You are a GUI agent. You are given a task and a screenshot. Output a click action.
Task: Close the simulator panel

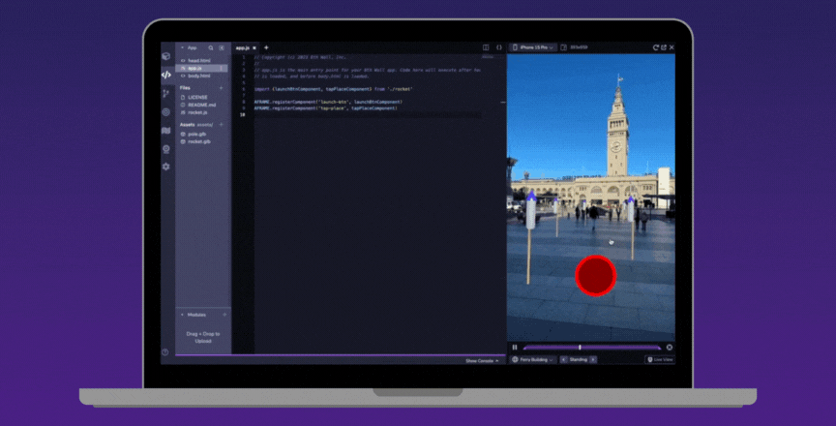click(672, 47)
